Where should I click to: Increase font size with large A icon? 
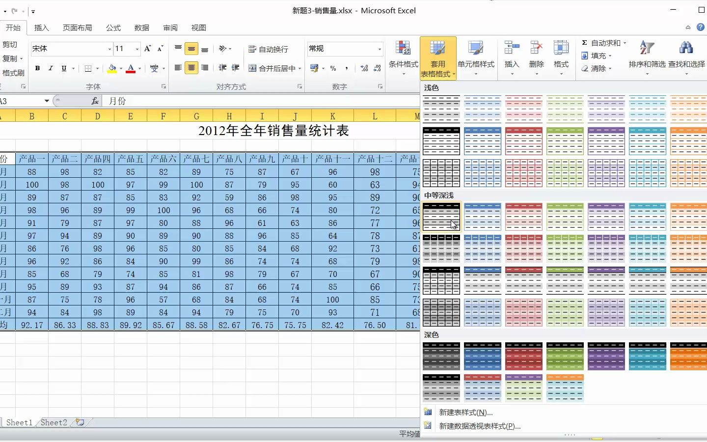(x=147, y=49)
